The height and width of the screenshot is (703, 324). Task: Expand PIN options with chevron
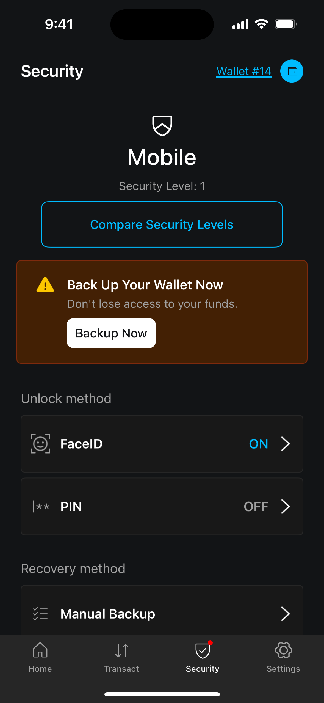[x=286, y=507]
